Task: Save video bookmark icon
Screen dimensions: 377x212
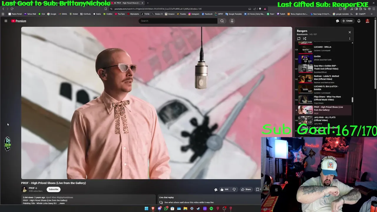Action: (x=258, y=189)
